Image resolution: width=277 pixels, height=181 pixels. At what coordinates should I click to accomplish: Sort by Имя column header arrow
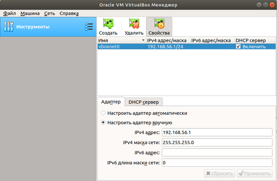[x=143, y=40]
